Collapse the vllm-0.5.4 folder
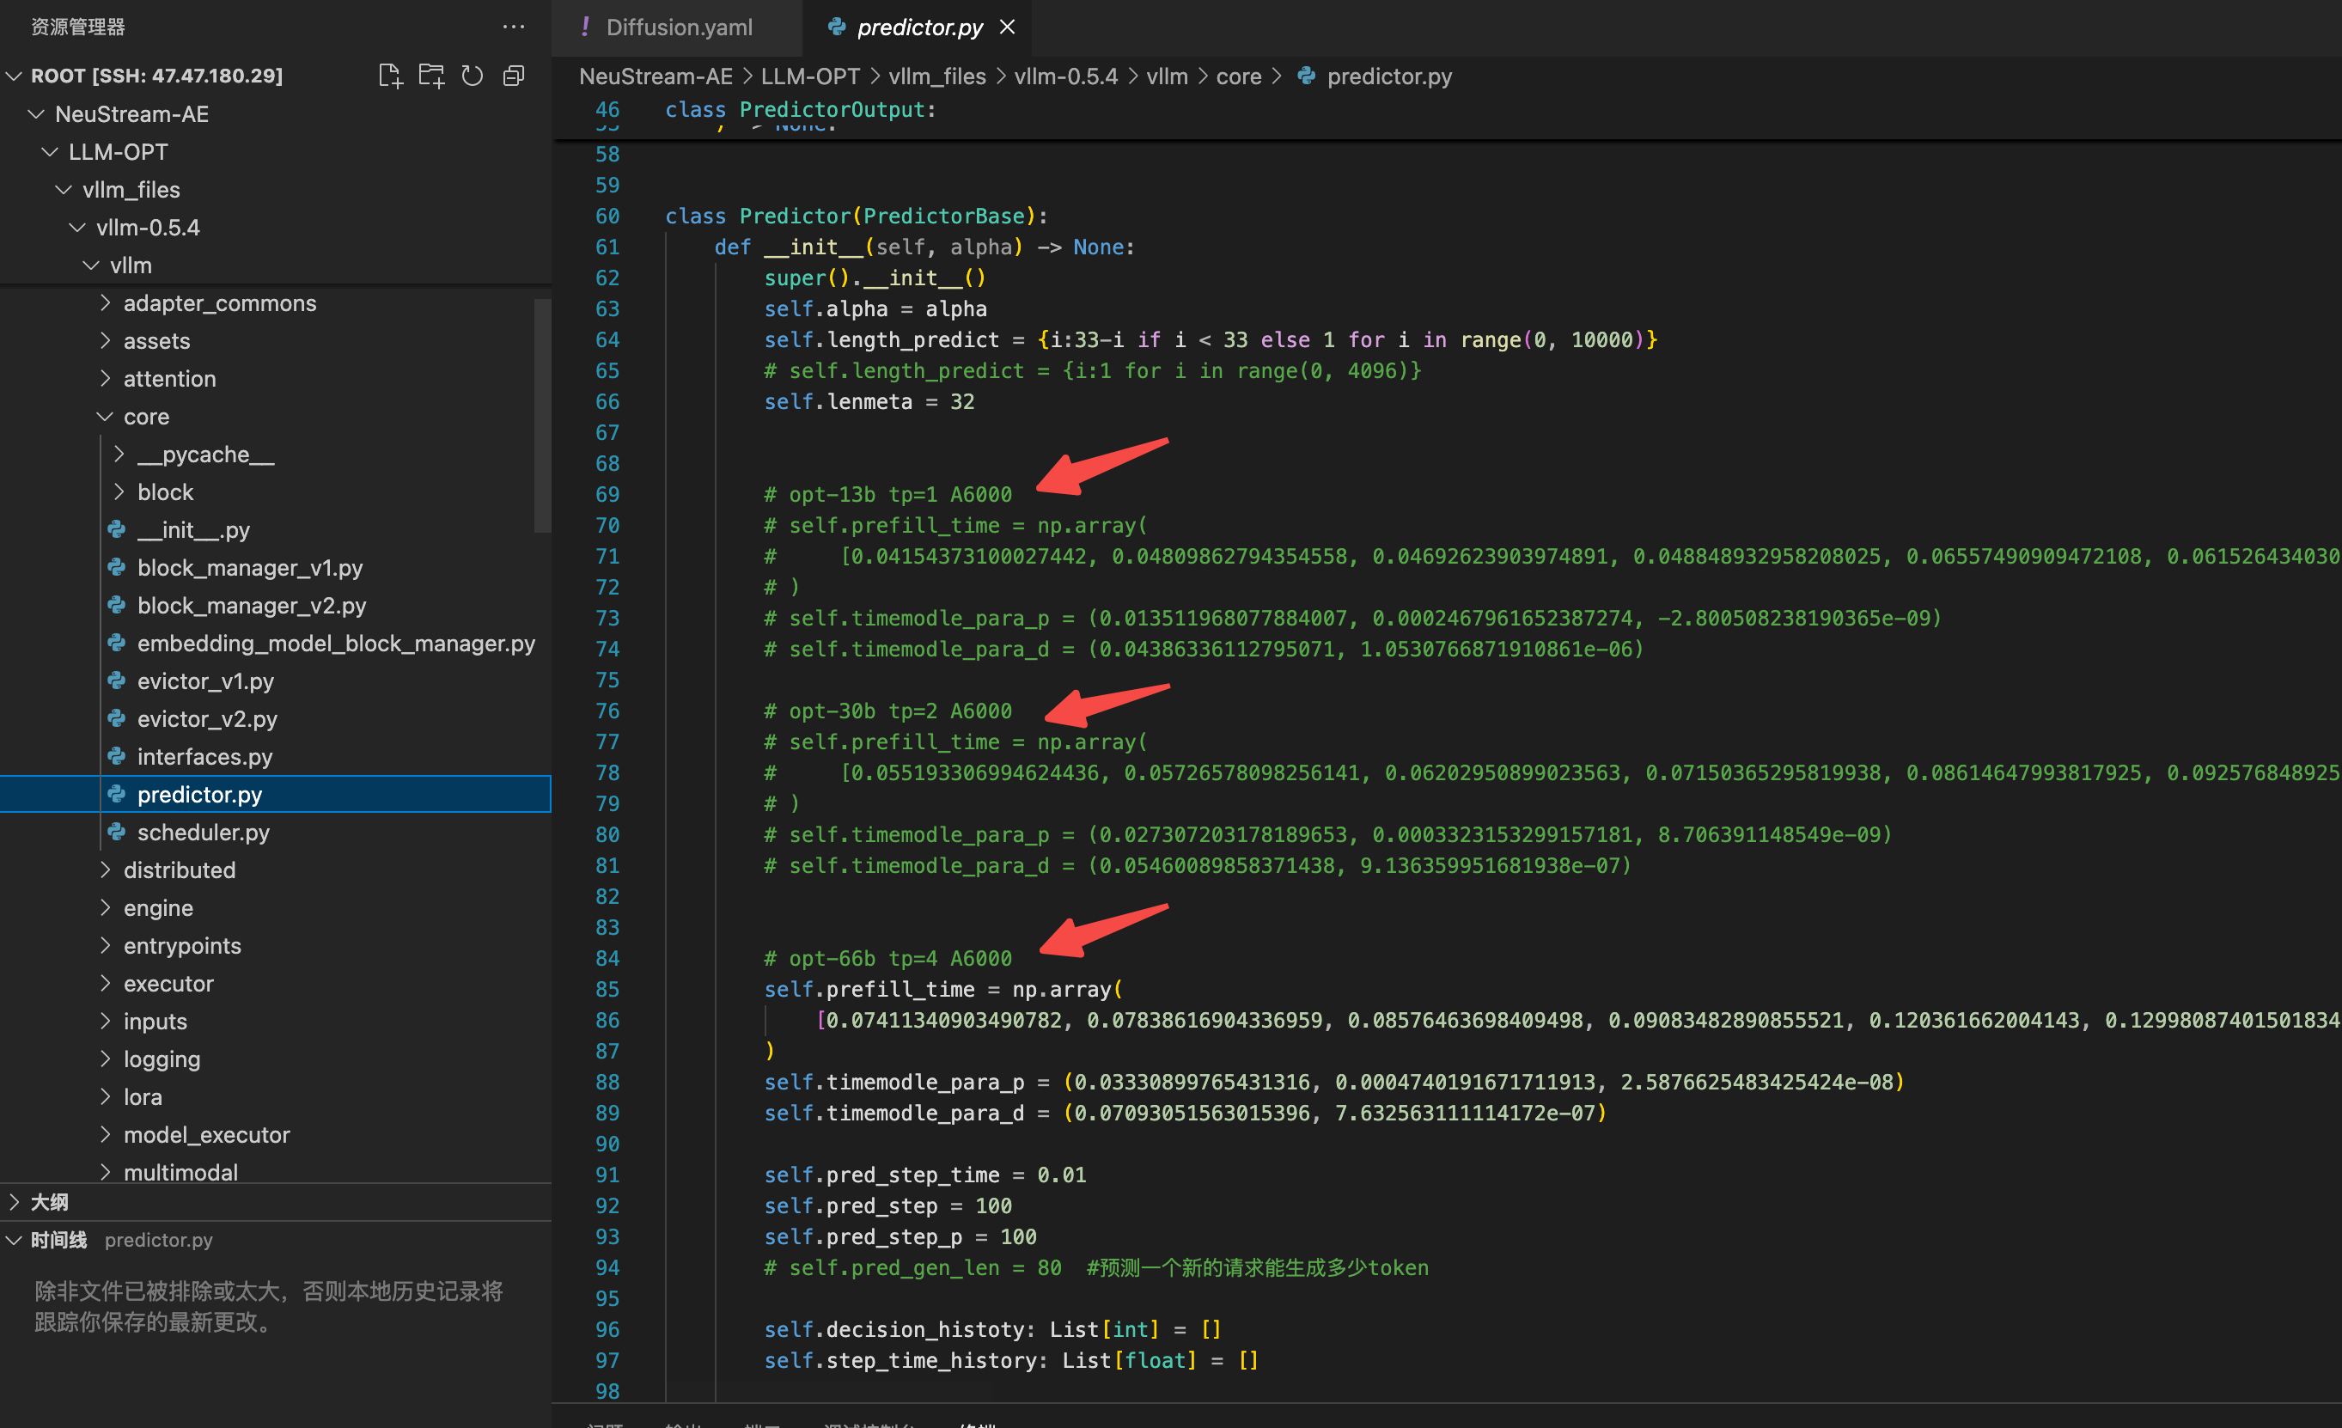 78,229
